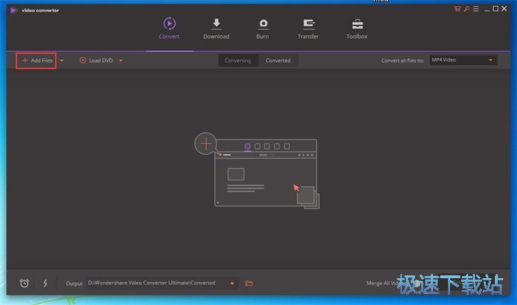517x305 pixels.
Task: Click the alarm clock schedule icon
Action: (x=24, y=283)
